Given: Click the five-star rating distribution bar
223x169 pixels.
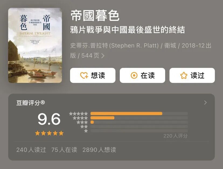Looking at the screenshot, I should [x=139, y=113].
